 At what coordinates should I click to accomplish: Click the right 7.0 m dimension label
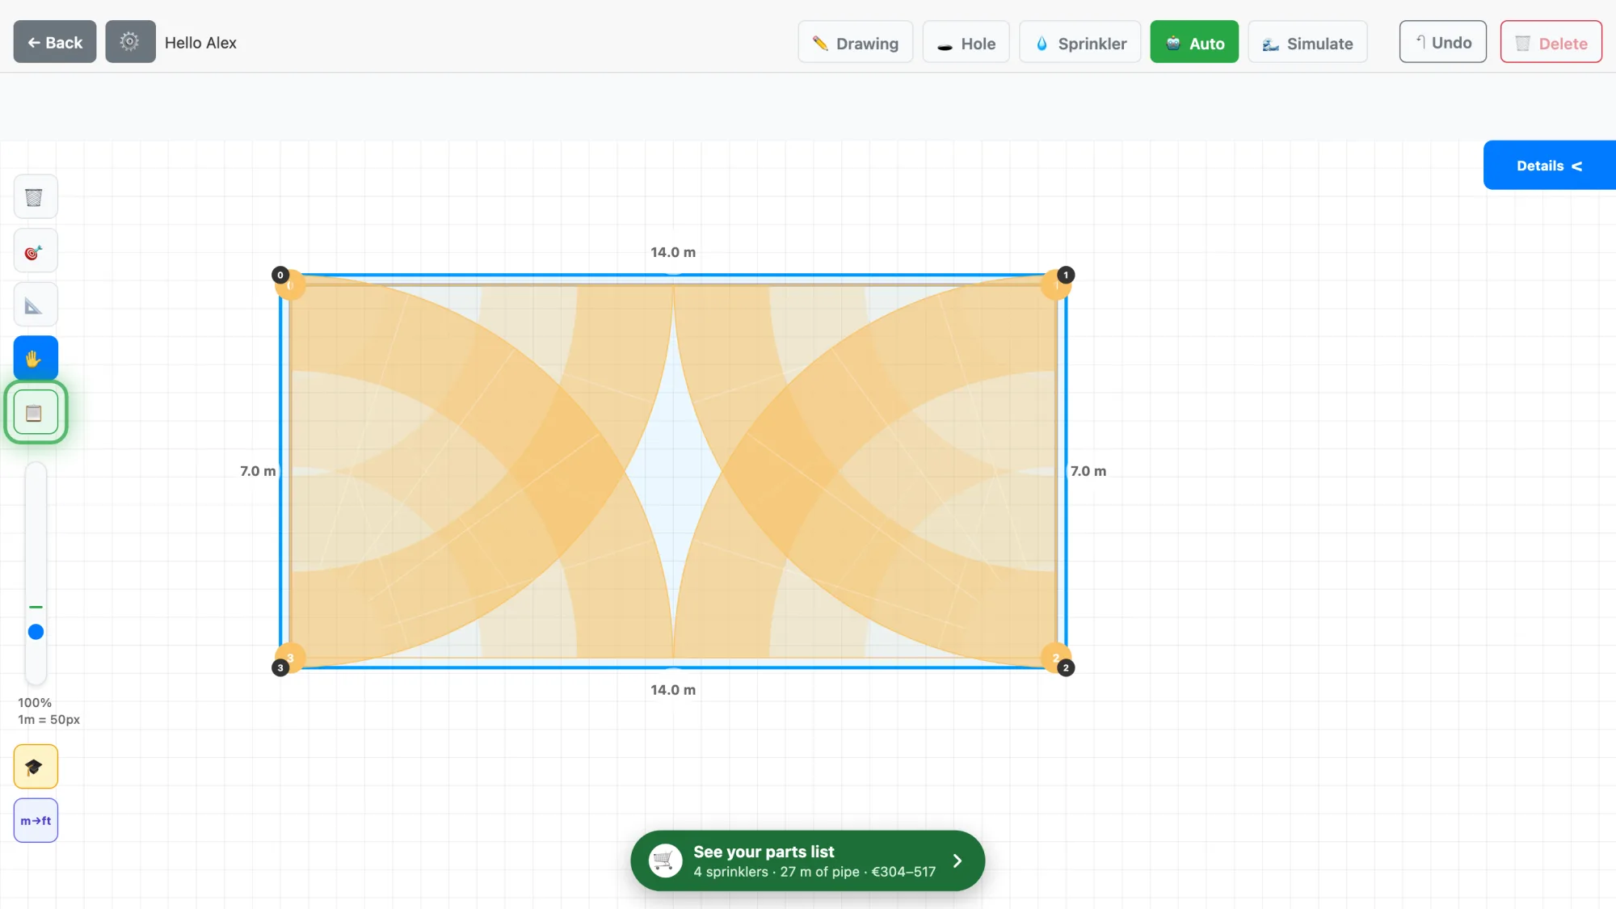point(1088,471)
